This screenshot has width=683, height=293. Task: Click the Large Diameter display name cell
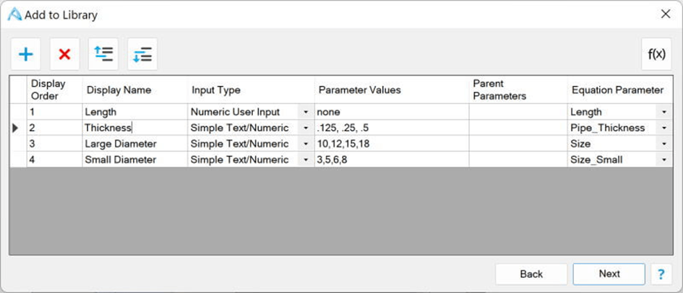point(134,144)
